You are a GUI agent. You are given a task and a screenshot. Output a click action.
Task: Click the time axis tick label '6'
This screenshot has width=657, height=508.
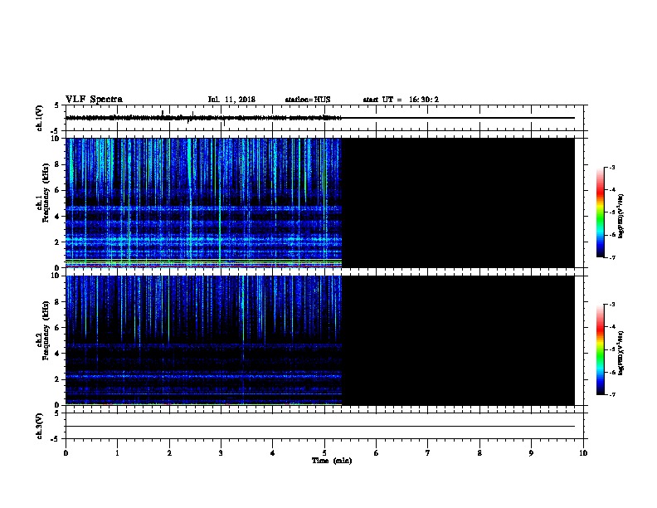(376, 453)
